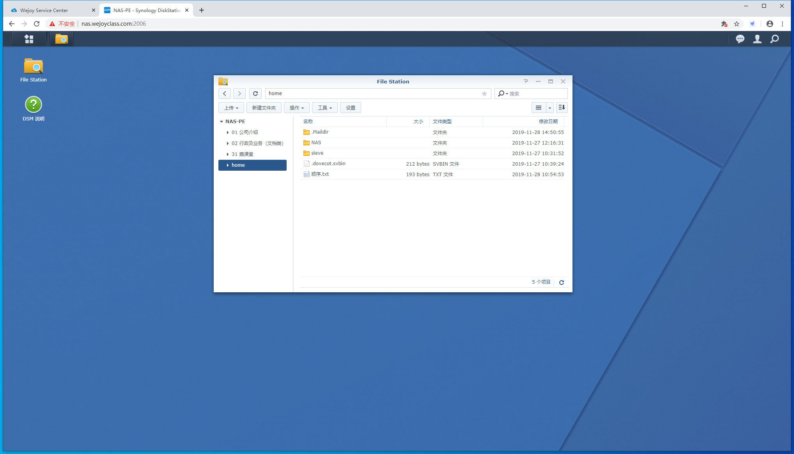
Task: Click the sort order icon in toolbar
Action: [562, 108]
